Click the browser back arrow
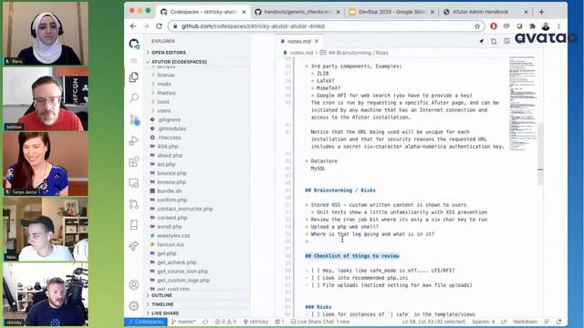Screen dimensions: 584x328 point(133,26)
